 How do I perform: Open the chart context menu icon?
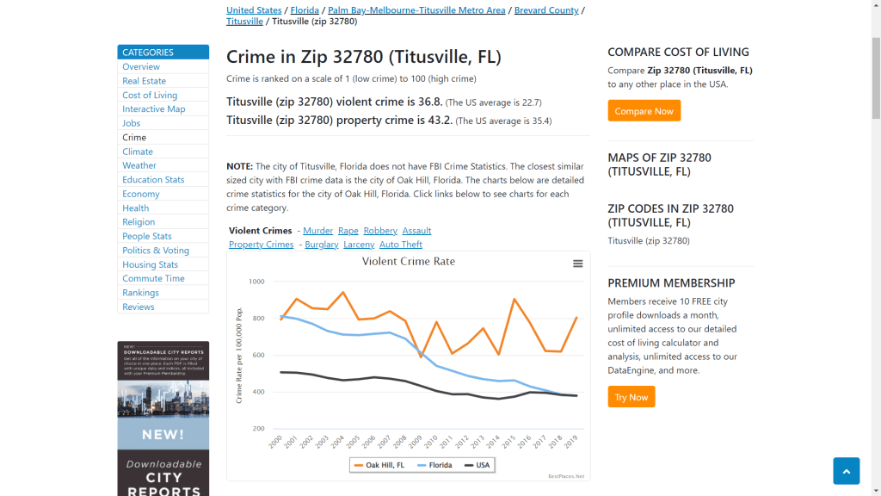pyautogui.click(x=577, y=263)
